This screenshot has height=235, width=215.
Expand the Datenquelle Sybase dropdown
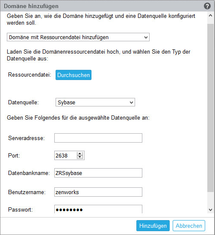pos(95,102)
